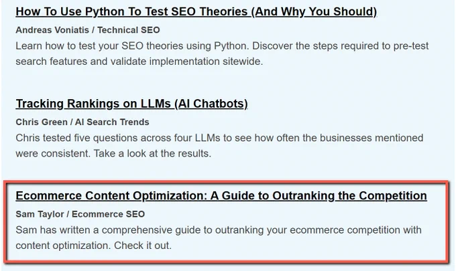The width and height of the screenshot is (456, 271).
Task: Click 'A Guide to Outranking the Competition' text
Action: pos(319,195)
